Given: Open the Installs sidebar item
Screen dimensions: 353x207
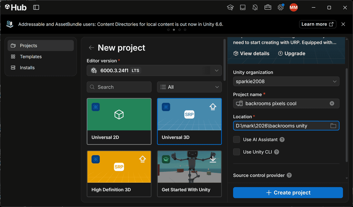Looking at the screenshot, I should pyautogui.click(x=41, y=68).
